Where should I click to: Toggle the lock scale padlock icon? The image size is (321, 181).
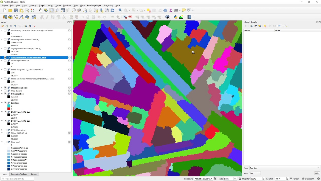(240, 179)
